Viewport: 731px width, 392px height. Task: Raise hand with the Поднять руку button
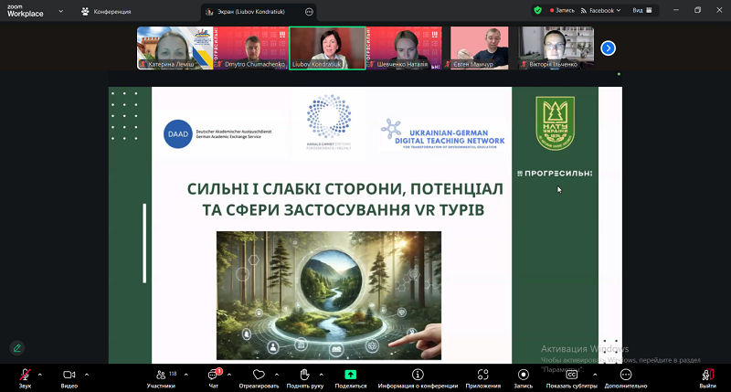click(304, 376)
